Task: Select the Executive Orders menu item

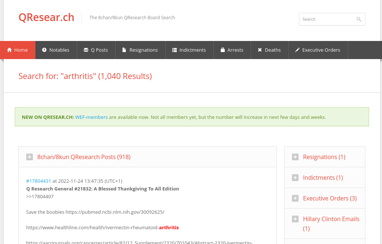Action: (x=318, y=50)
